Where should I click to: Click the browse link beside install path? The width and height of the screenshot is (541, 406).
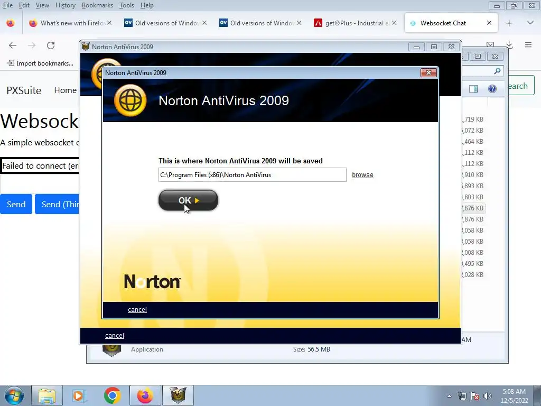[362, 174]
